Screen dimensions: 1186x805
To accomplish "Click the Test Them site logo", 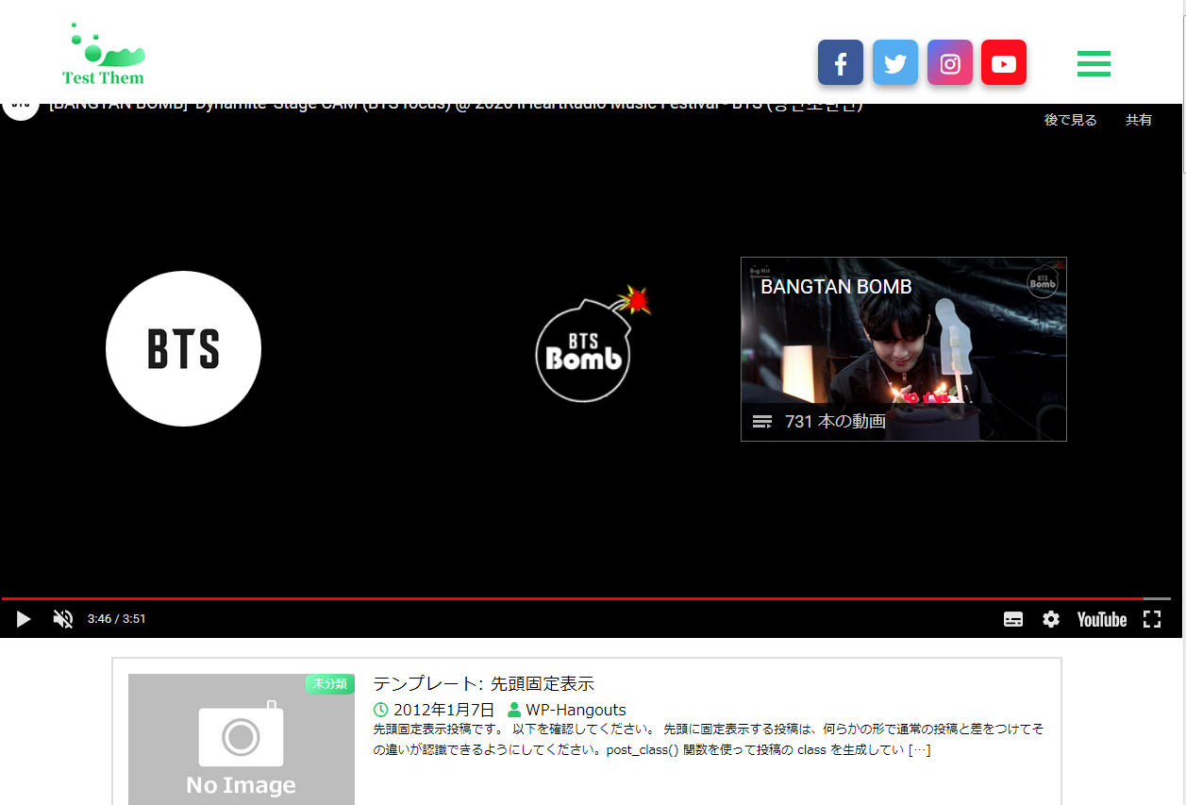I will tap(102, 52).
